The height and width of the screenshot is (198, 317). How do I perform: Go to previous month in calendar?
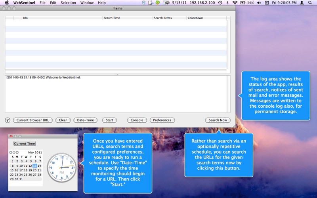(11, 152)
